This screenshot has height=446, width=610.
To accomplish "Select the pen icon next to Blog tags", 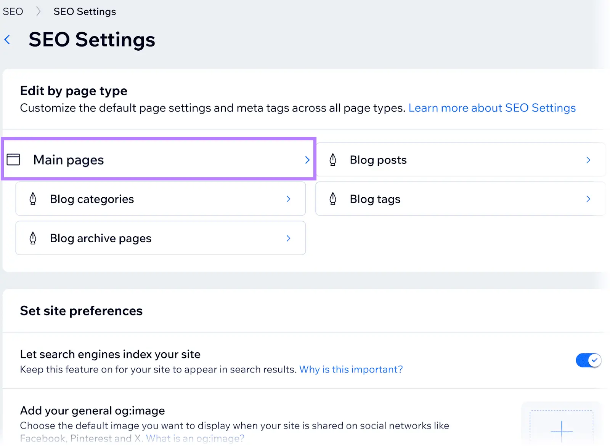I will (x=333, y=198).
